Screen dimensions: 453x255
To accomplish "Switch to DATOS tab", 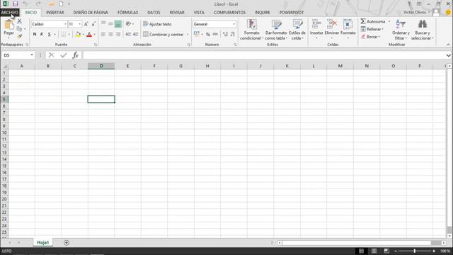I will (x=154, y=13).
